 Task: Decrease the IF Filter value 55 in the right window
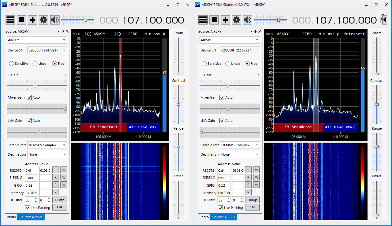pyautogui.click(x=229, y=202)
